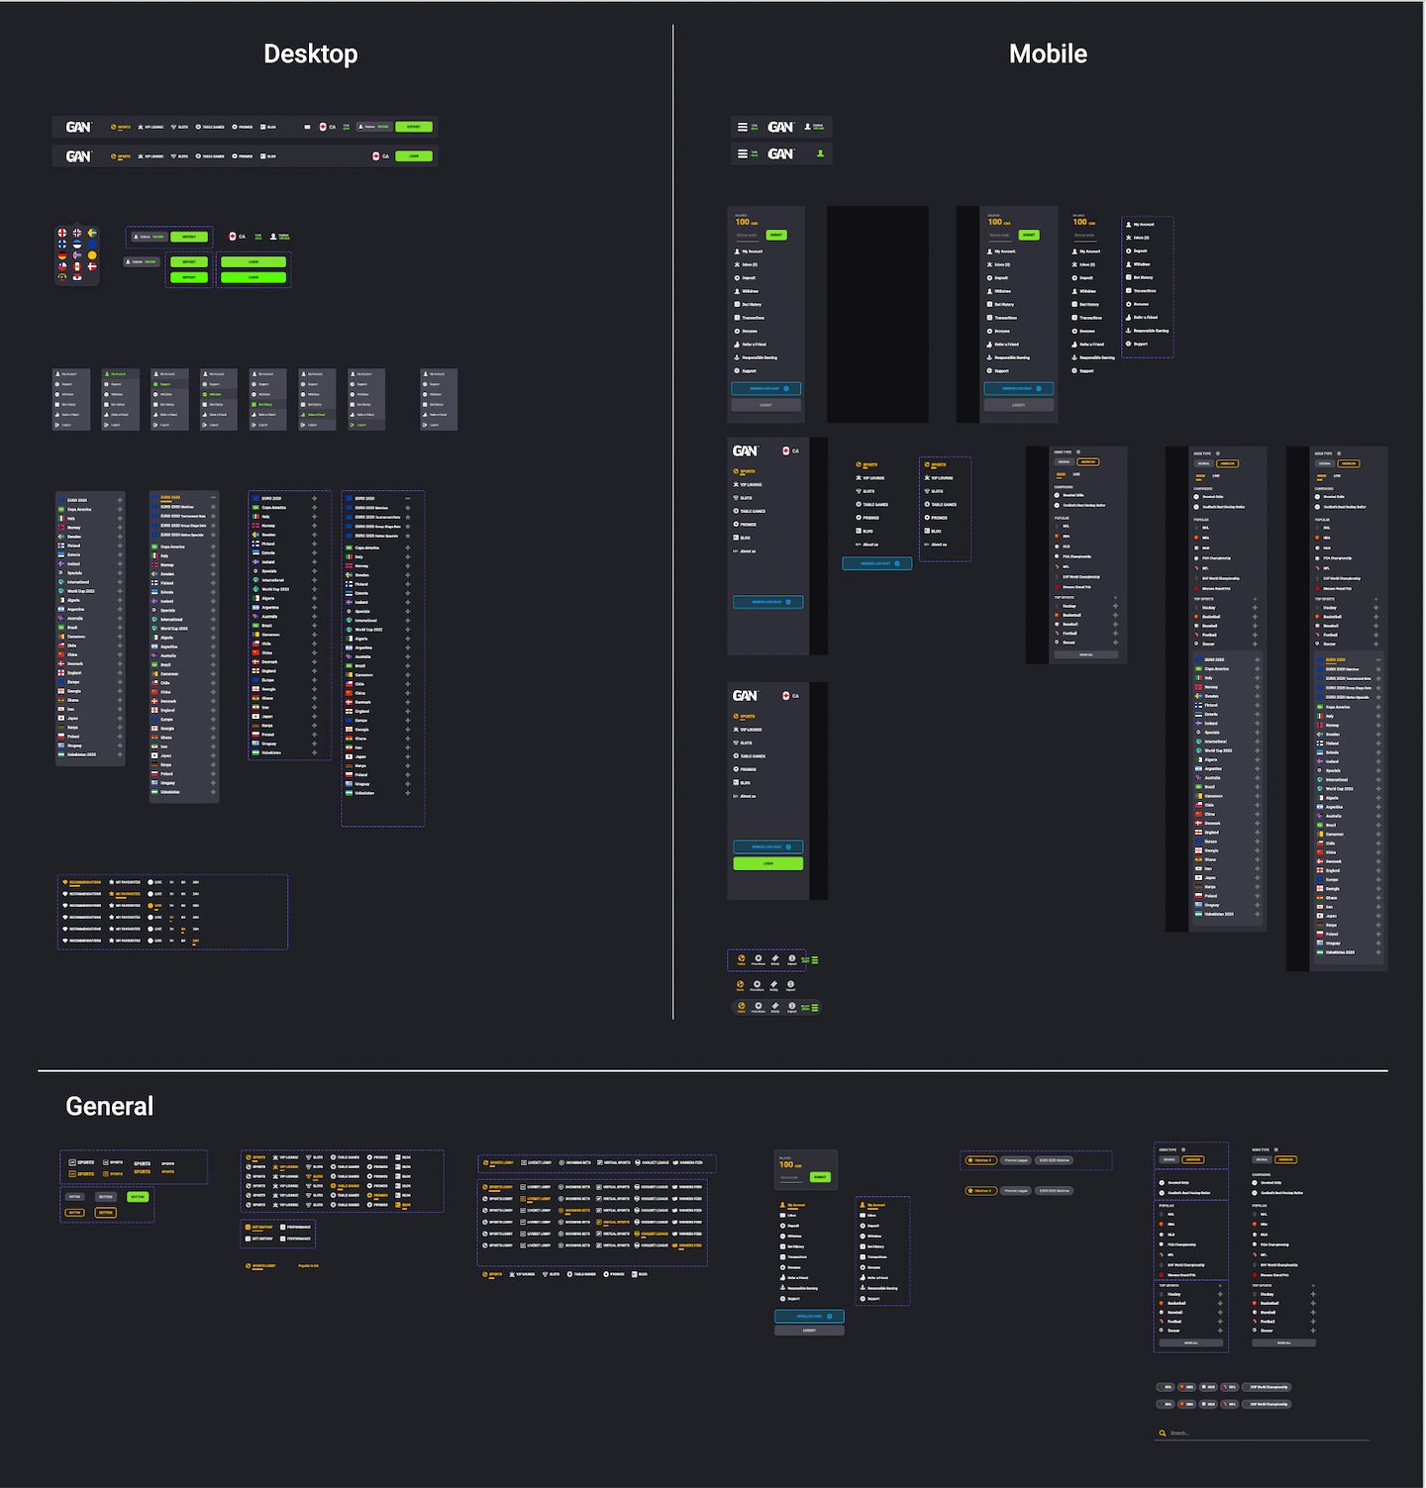This screenshot has width=1426, height=1488.
Task: Choose Germany flag in country flag picker
Action: [x=62, y=255]
